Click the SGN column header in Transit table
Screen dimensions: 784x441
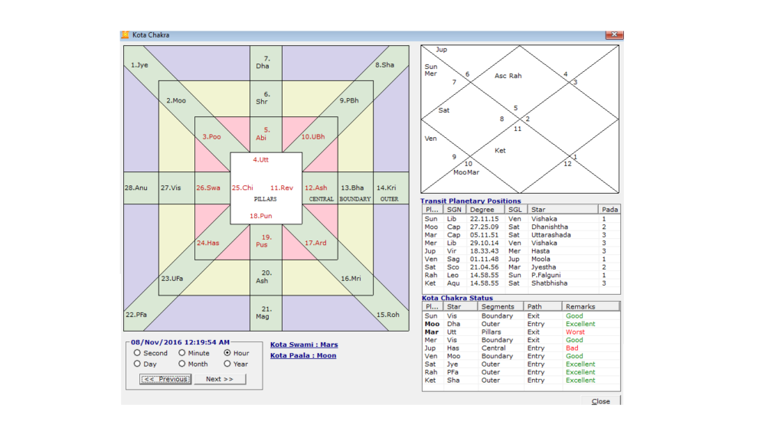tap(455, 210)
